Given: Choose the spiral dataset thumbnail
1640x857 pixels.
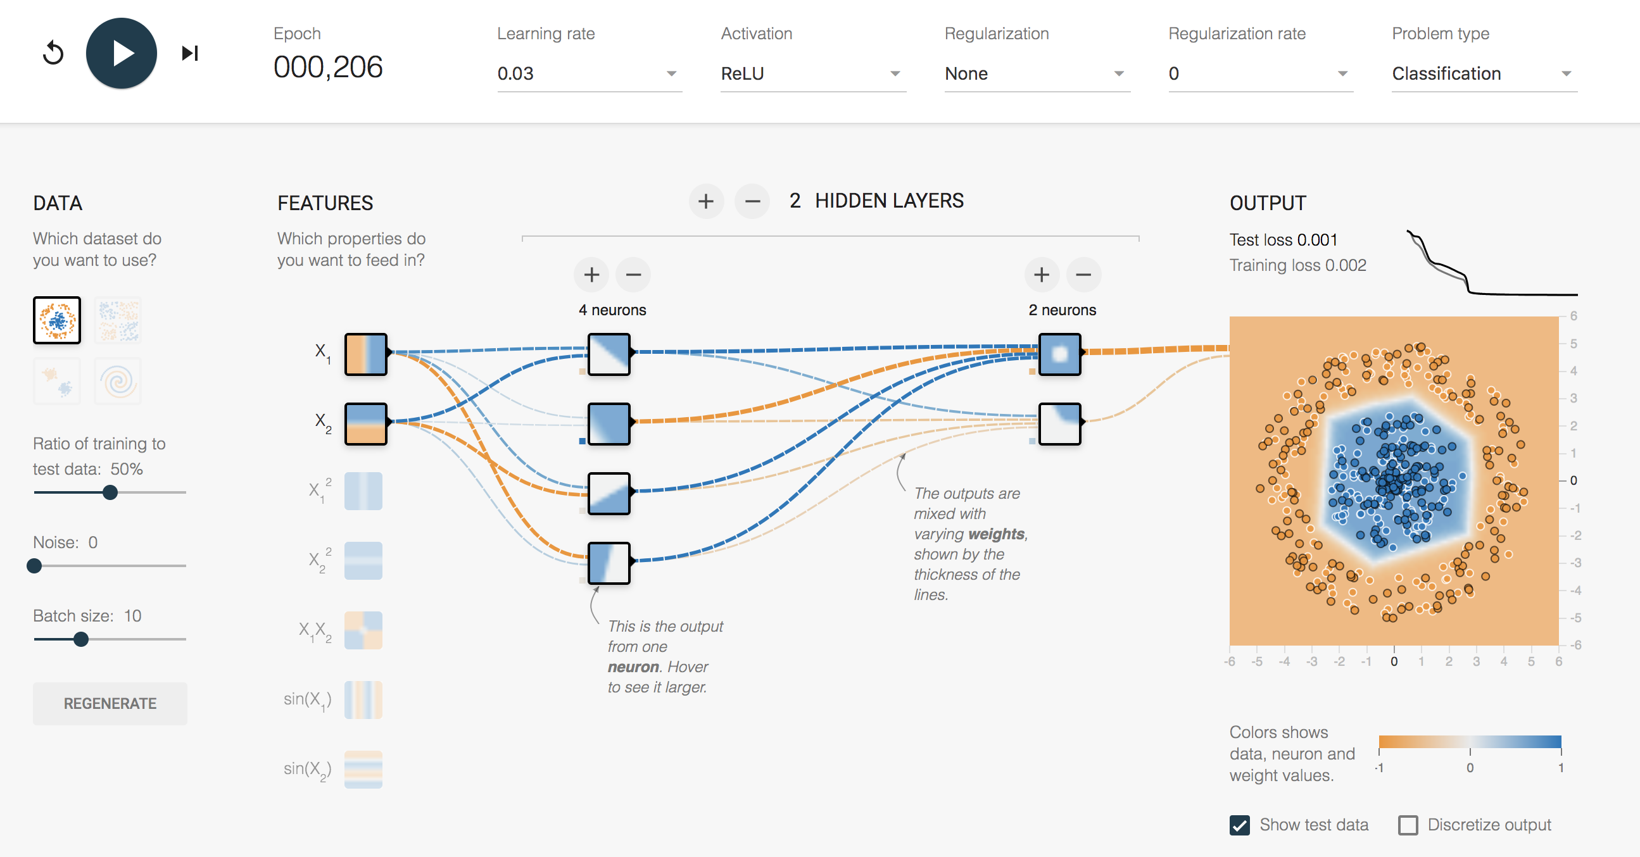Looking at the screenshot, I should (x=118, y=381).
